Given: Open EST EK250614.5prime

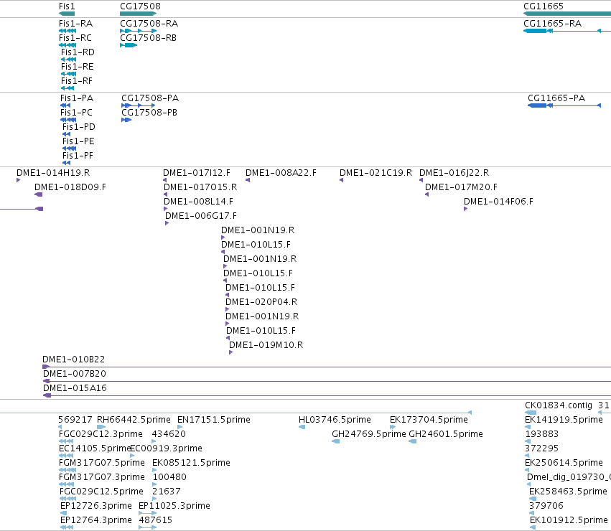Looking at the screenshot, I should coord(564,464).
